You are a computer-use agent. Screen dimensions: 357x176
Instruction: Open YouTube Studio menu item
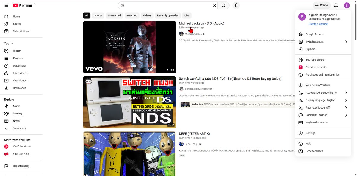click(323, 60)
